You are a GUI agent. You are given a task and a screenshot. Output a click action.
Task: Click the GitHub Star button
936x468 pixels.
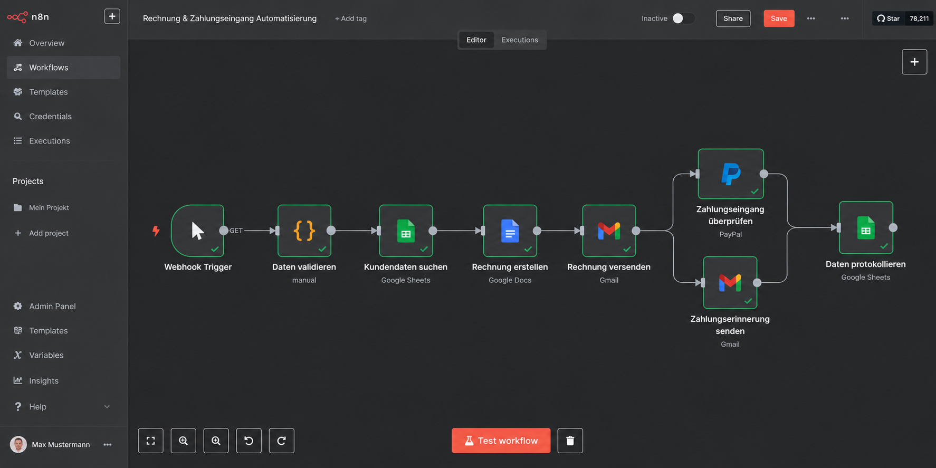click(889, 18)
